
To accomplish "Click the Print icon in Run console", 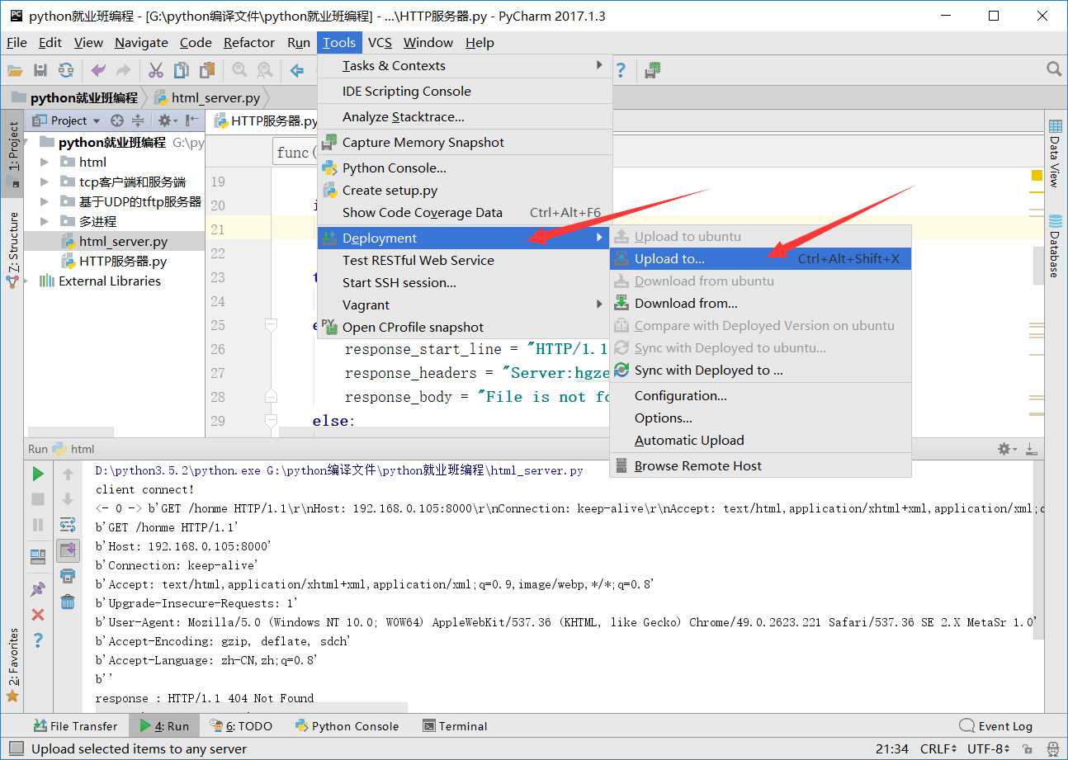I will point(68,576).
